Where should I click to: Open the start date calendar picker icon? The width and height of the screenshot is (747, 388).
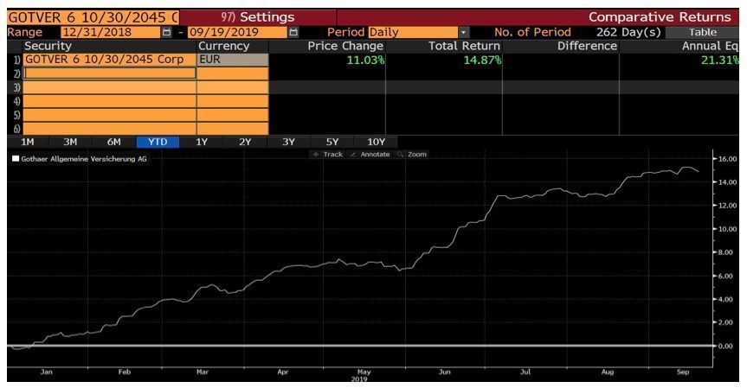[x=166, y=32]
